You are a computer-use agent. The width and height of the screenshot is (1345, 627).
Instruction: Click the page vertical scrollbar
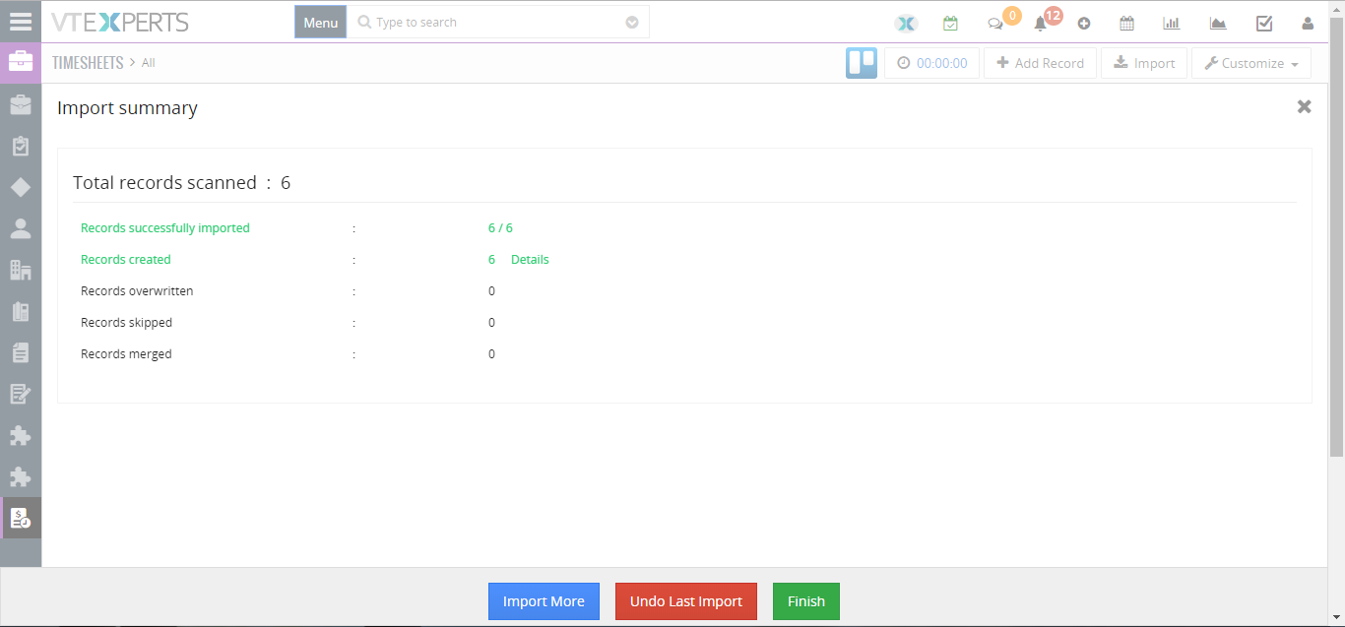pyautogui.click(x=1336, y=236)
